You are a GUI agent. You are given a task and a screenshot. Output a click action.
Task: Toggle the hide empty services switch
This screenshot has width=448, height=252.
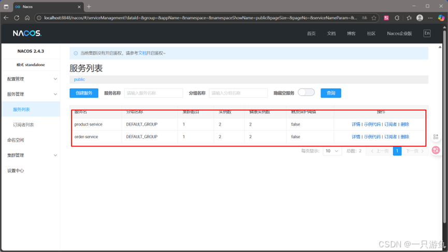[x=306, y=93]
